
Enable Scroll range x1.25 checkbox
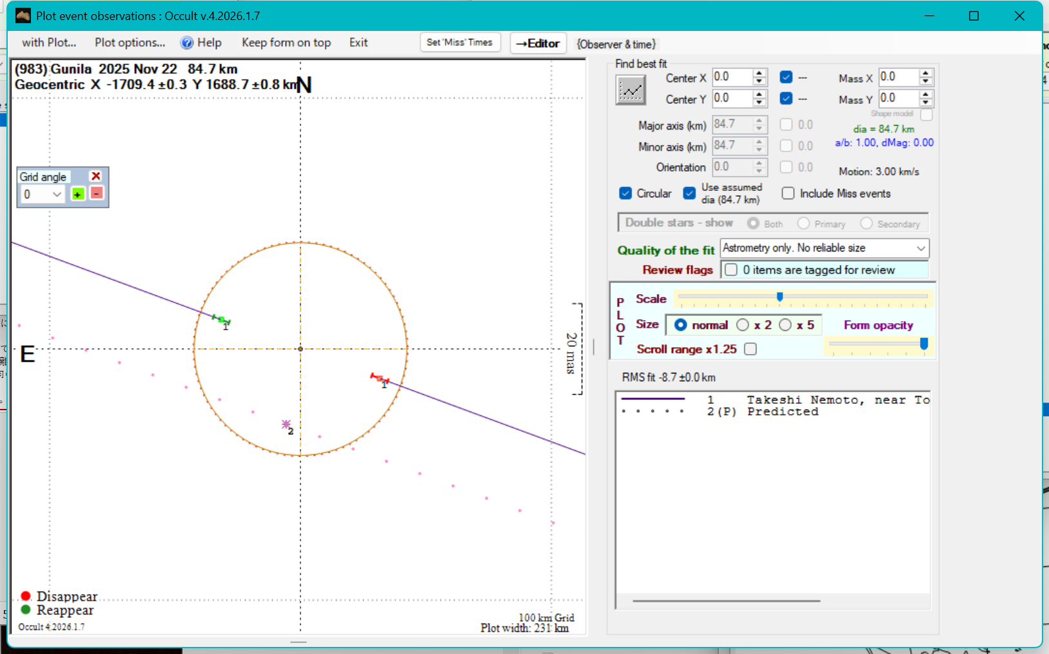(x=750, y=349)
